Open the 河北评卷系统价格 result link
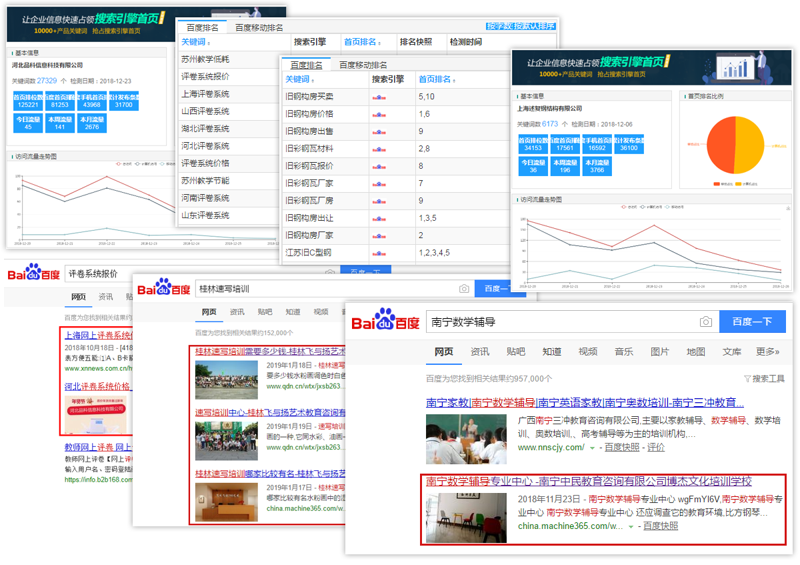The height and width of the screenshot is (565, 800). pos(97,386)
